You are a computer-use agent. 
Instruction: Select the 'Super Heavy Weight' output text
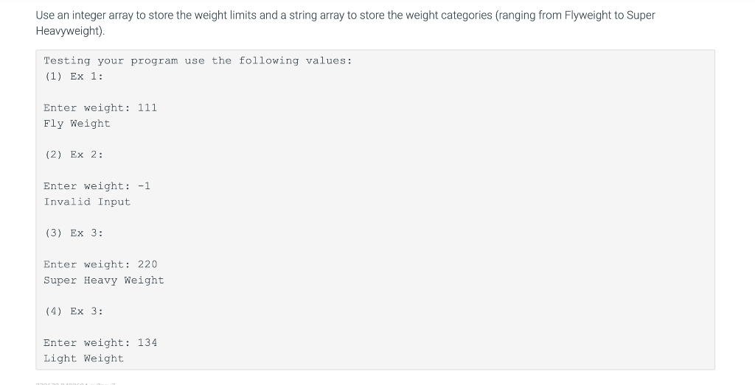(104, 280)
